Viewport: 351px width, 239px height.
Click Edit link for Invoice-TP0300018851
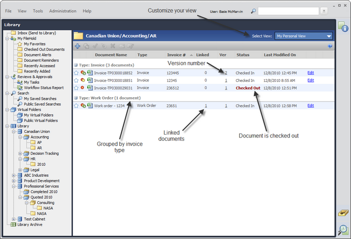[x=310, y=80]
